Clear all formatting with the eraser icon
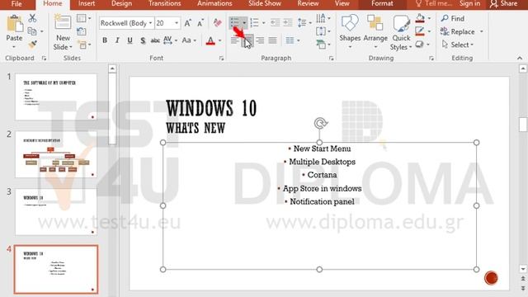528x297 pixels. click(x=217, y=23)
